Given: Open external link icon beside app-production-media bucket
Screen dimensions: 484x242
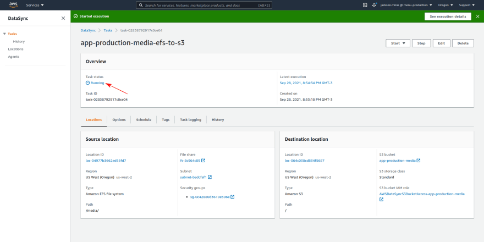Looking at the screenshot, I should [x=418, y=161].
